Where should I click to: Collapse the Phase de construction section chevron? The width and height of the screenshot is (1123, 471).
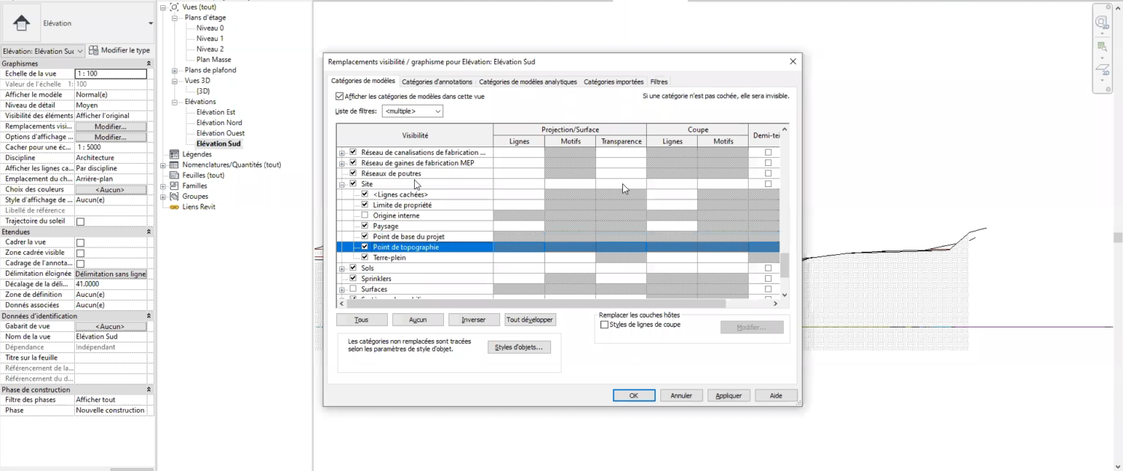[148, 390]
